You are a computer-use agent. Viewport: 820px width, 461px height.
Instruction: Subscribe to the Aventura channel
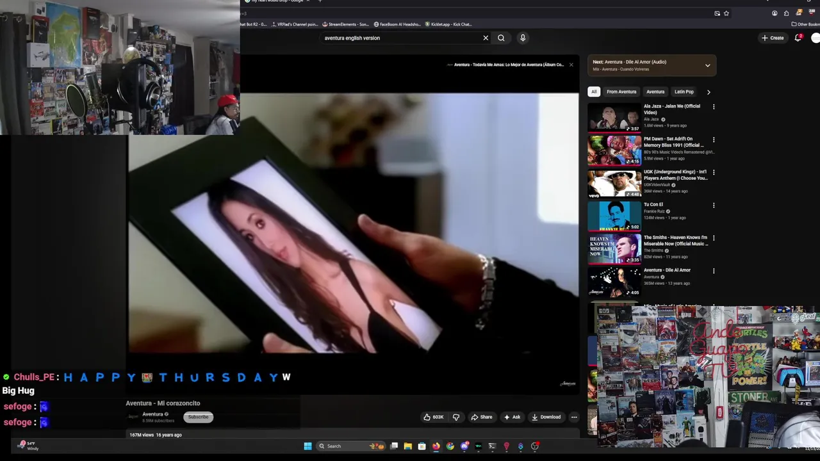198,417
